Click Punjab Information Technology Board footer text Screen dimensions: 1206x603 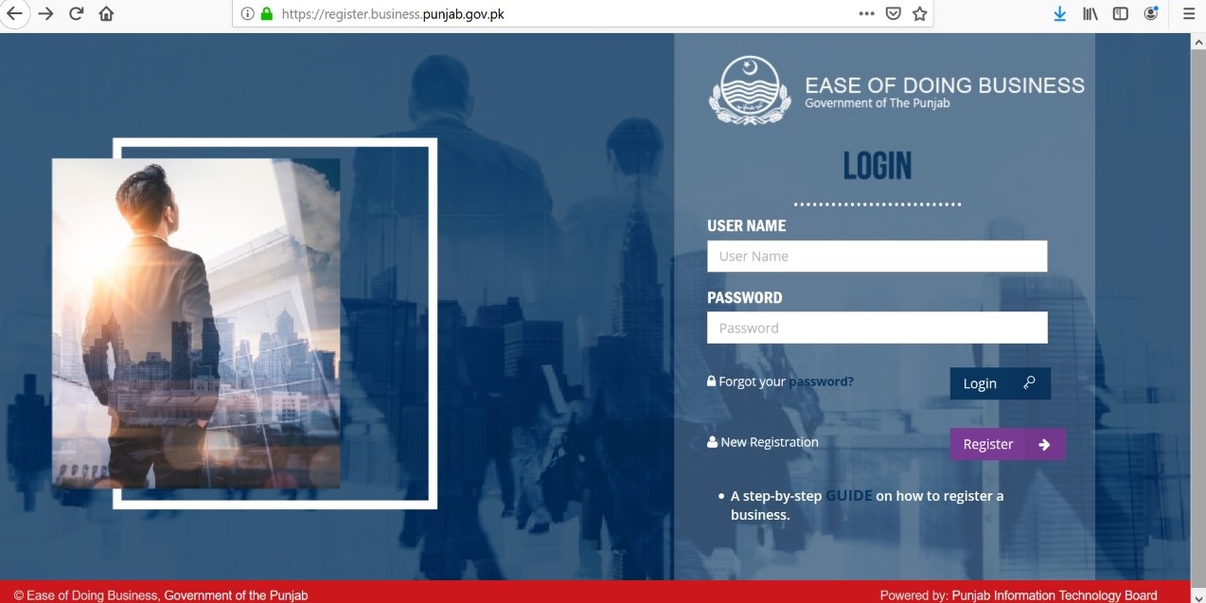click(1054, 595)
